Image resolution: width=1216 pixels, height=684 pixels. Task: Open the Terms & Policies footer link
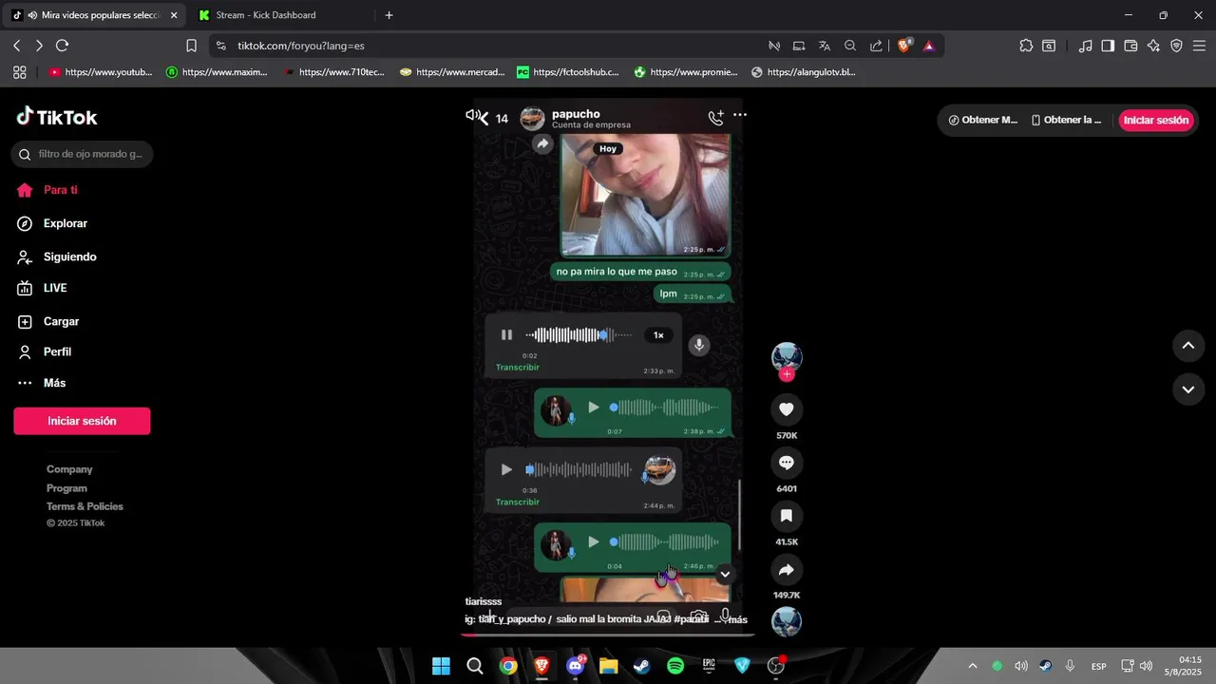[85, 506]
